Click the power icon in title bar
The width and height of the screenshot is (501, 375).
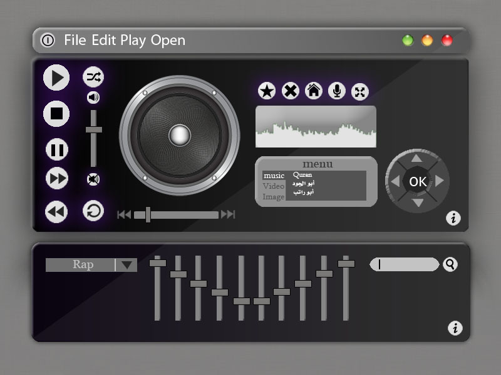pos(48,41)
